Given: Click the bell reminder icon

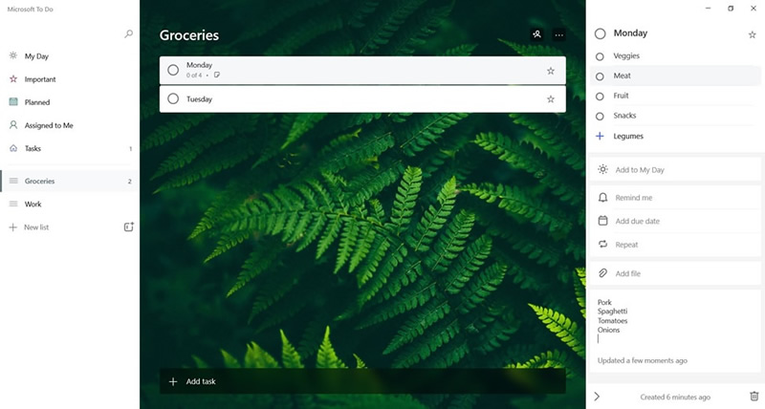Looking at the screenshot, I should point(603,198).
